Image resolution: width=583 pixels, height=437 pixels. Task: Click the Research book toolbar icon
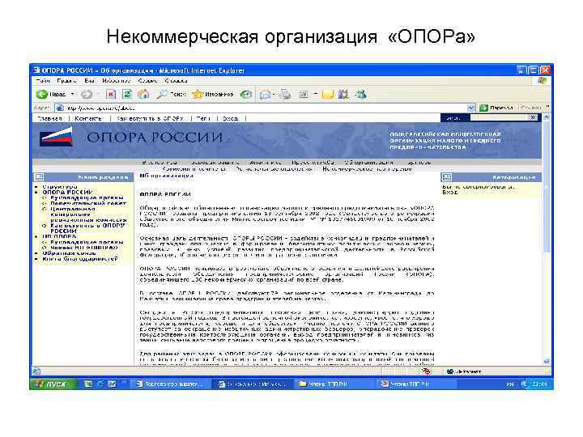[343, 95]
